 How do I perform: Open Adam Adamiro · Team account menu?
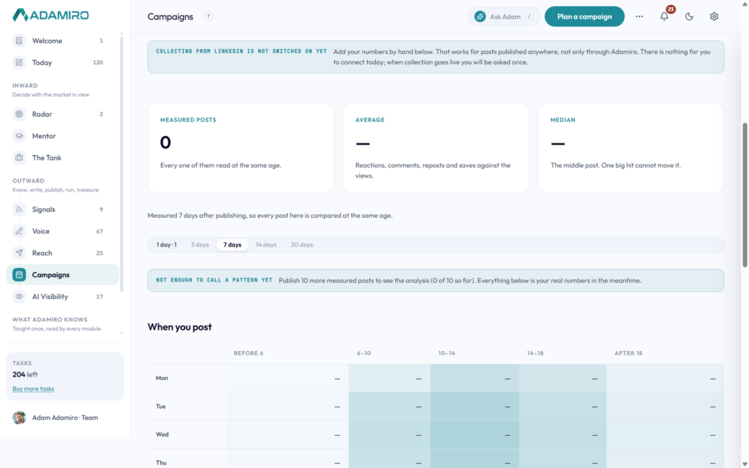click(65, 418)
